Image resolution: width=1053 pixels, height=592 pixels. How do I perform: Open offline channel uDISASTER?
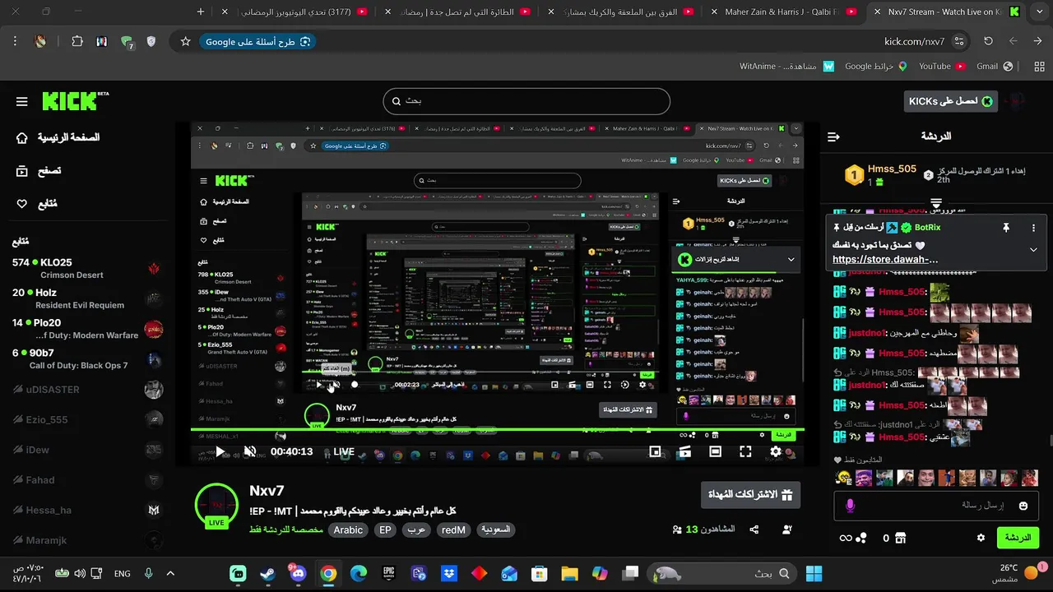pos(86,390)
